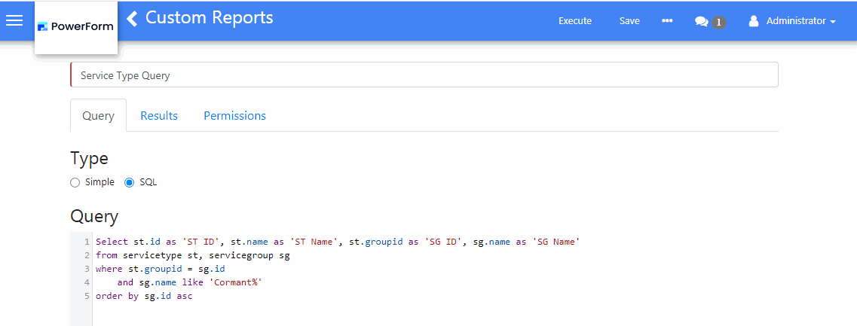Screen dimensions: 857x326
Task: Click line number 3 in the gutter
Action: (x=87, y=269)
